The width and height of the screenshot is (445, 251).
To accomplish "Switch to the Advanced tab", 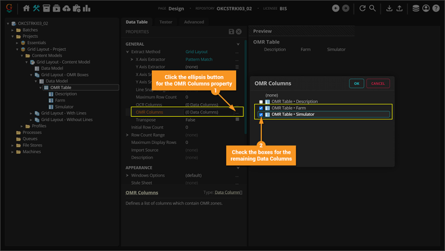I will 194,22.
